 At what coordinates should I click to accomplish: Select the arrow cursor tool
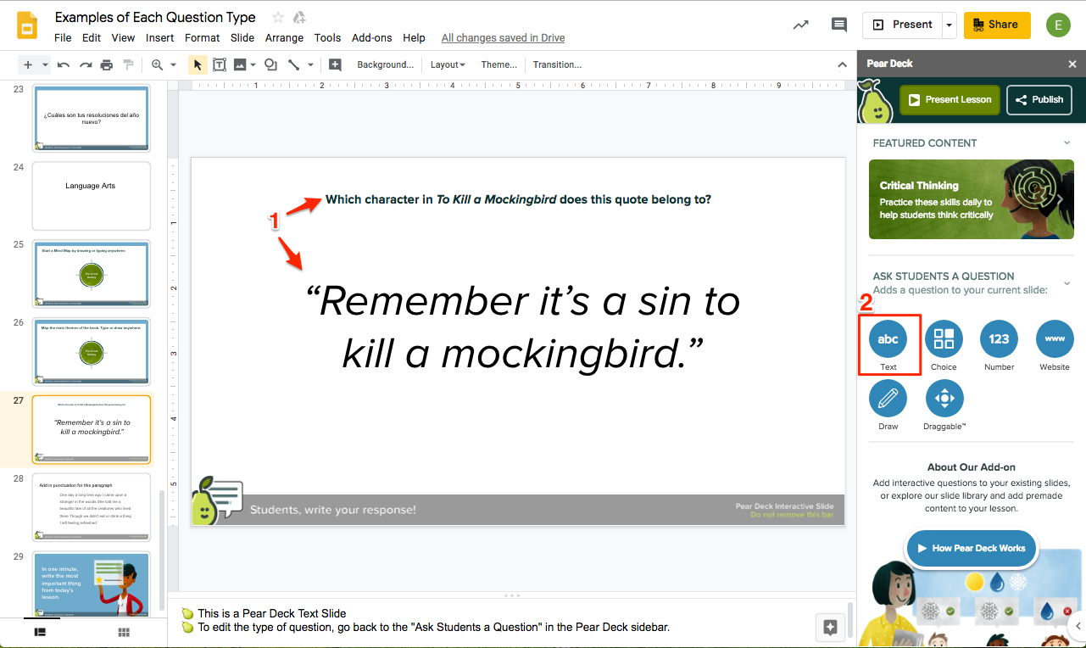(x=198, y=64)
